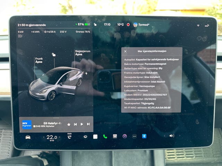Raise cabin temperature with right chevron
The width and height of the screenshot is (222, 166).
pos(60,137)
